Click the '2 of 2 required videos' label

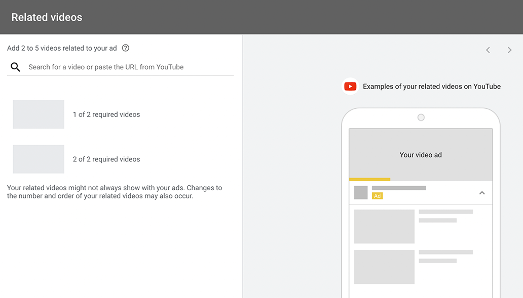pos(106,159)
